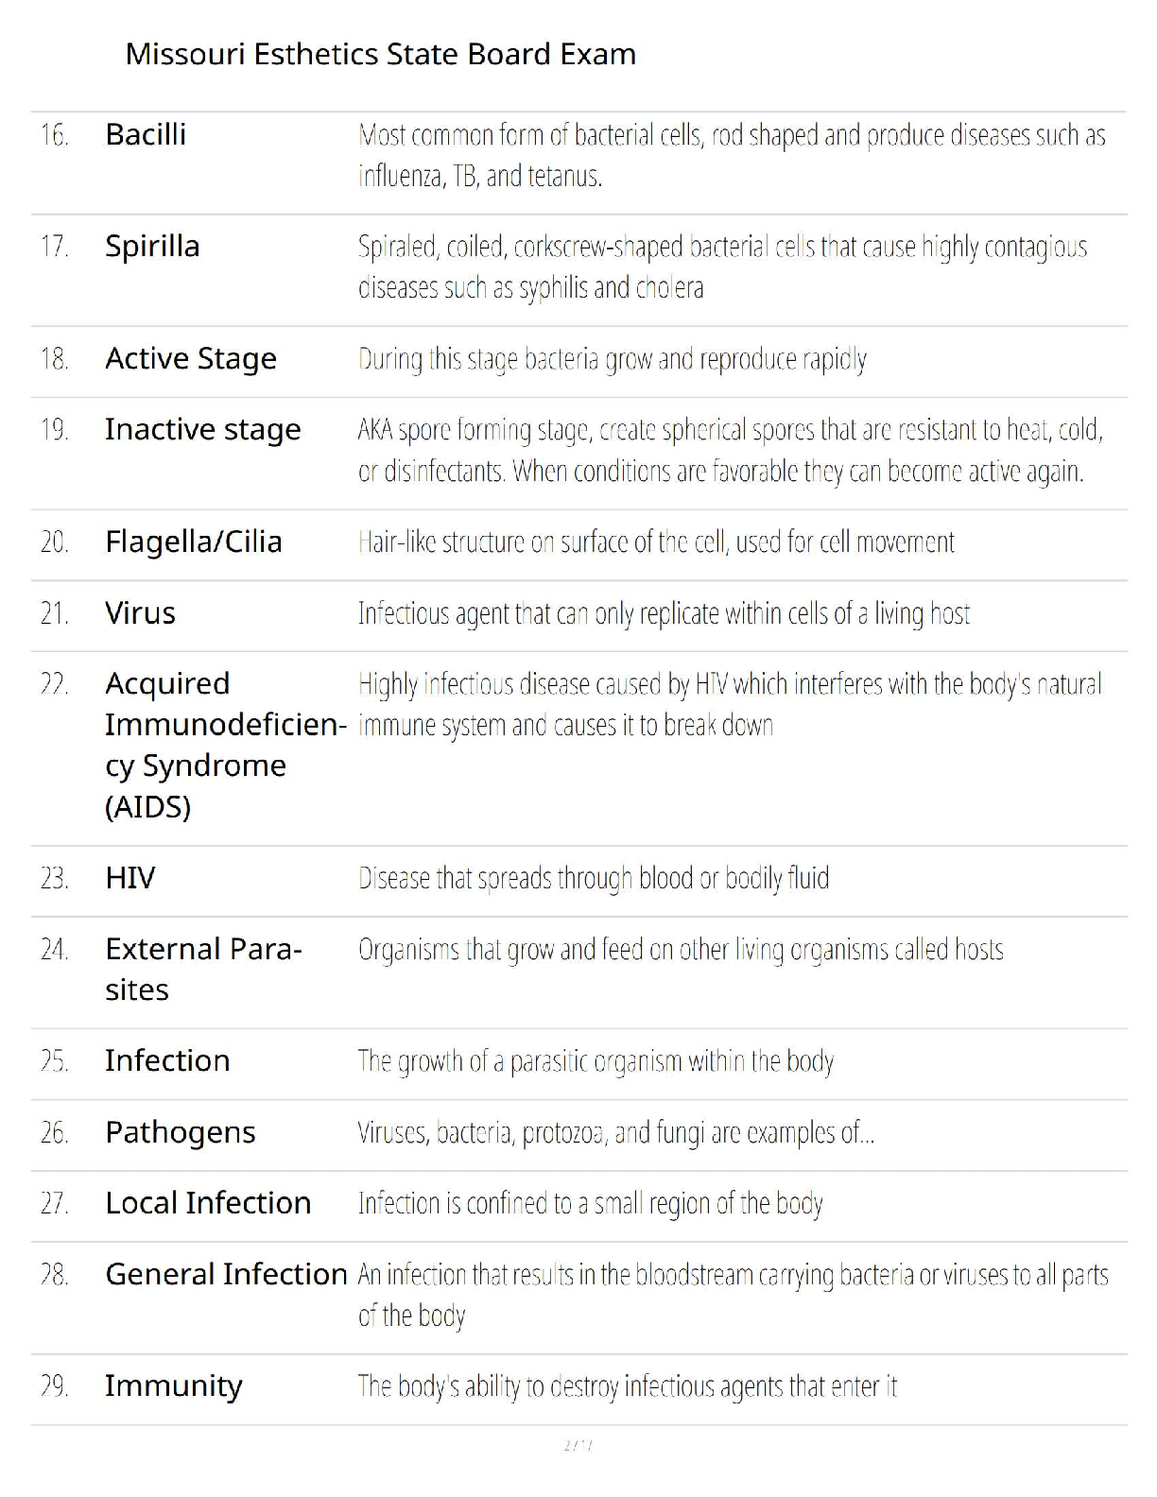Image resolution: width=1157 pixels, height=1497 pixels.
Task: Select the External Parasites term
Action: (203, 969)
